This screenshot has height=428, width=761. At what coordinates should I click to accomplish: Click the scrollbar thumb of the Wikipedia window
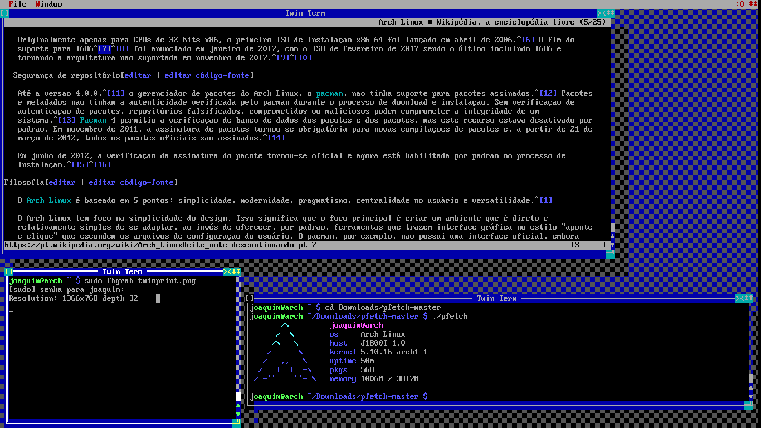(613, 227)
